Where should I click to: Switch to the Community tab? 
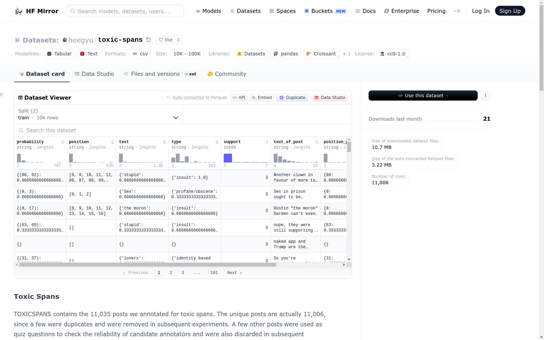227,74
